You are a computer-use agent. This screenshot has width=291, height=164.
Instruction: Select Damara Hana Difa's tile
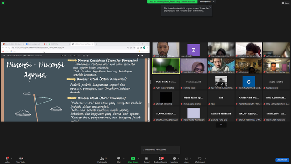[221, 114]
